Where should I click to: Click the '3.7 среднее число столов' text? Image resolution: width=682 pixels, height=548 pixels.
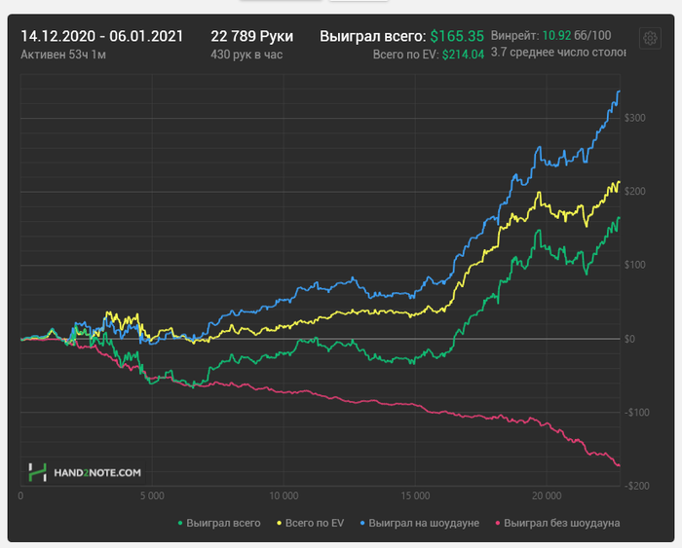click(558, 53)
